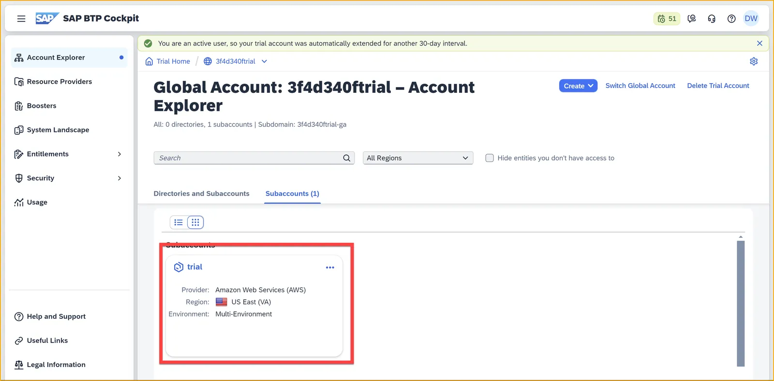774x381 pixels.
Task: Open the support headset icon
Action: (x=712, y=19)
